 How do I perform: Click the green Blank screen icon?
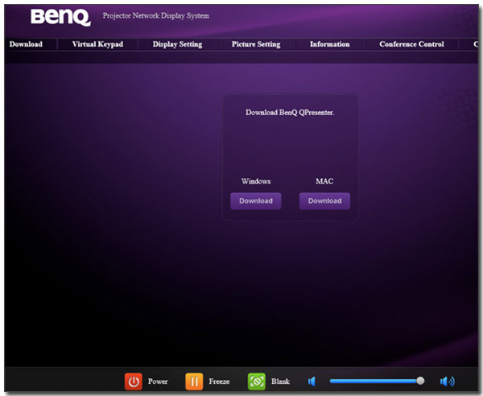256,382
